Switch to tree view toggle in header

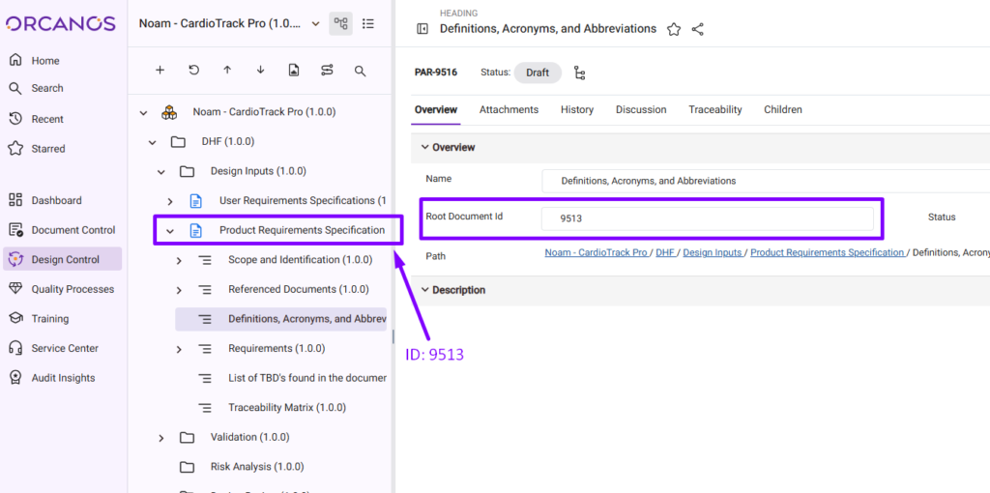click(340, 23)
